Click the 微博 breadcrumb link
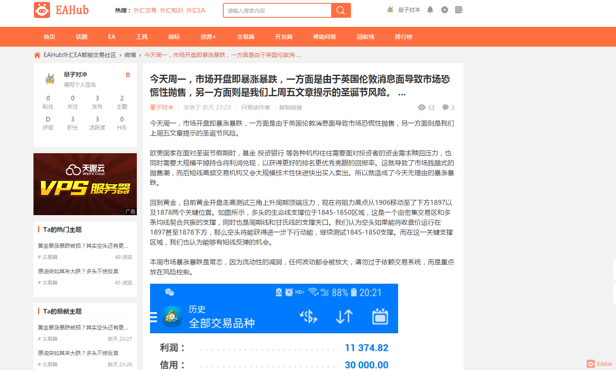 130,55
